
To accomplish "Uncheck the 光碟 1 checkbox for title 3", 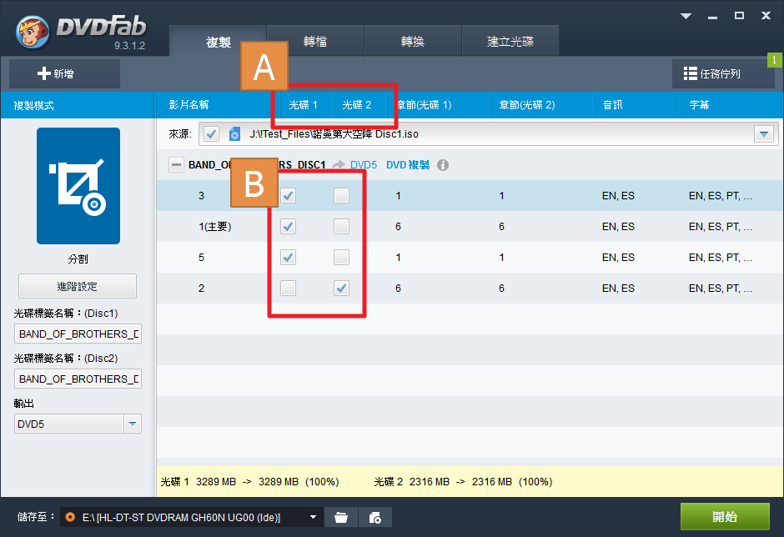I will click(289, 196).
